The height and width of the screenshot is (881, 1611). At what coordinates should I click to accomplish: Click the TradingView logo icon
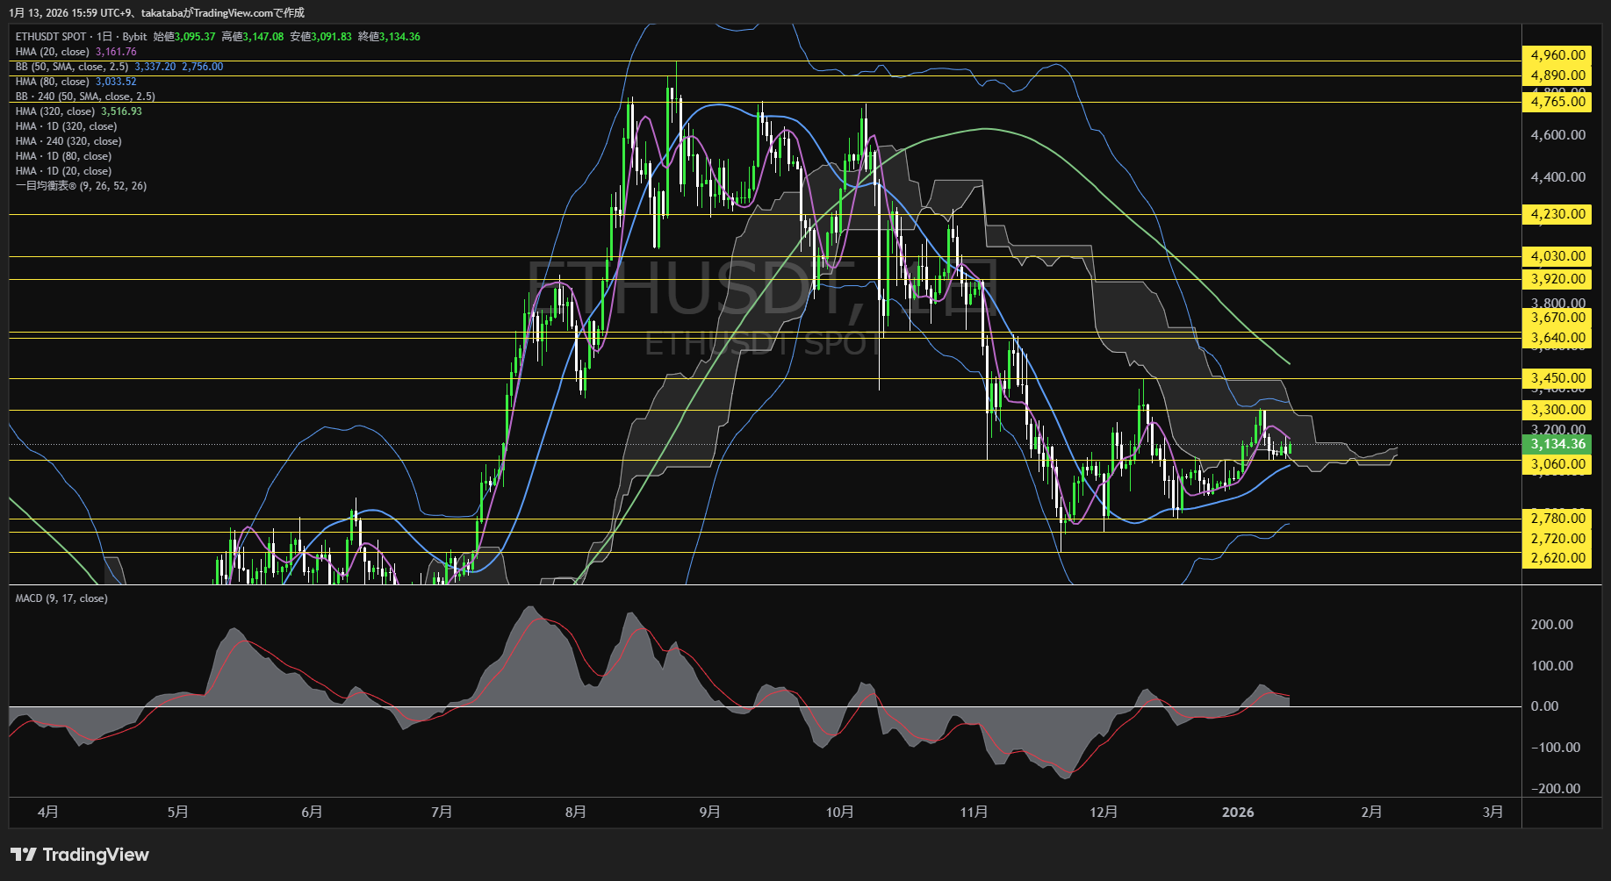point(24,855)
